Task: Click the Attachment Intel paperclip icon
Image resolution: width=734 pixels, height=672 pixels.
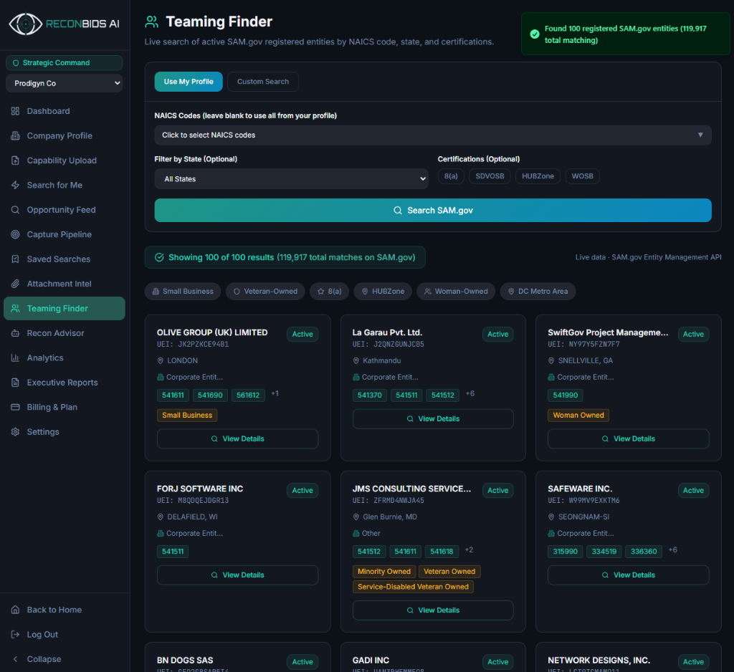Action: tap(16, 284)
